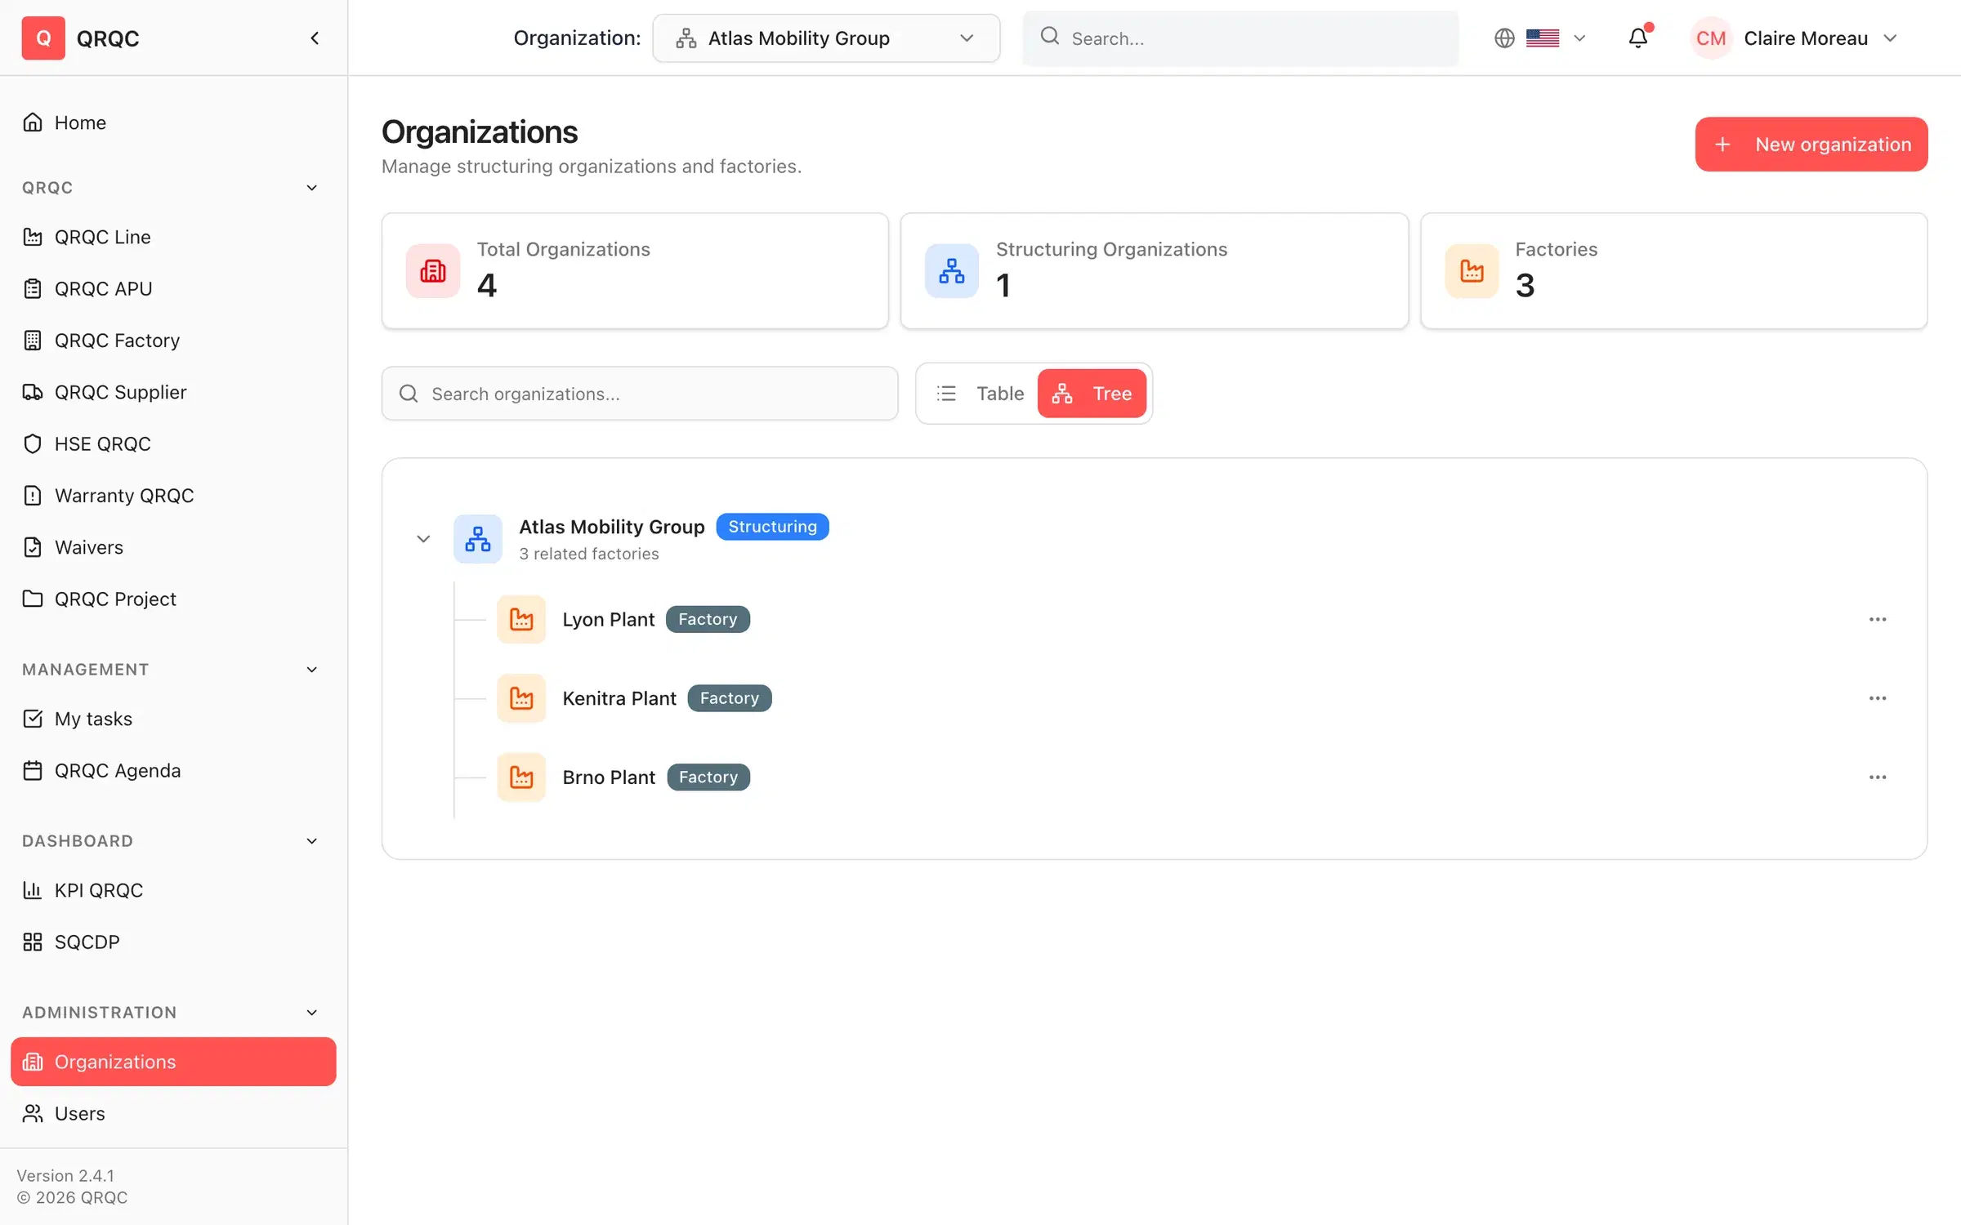Focus the Search organizations field
The width and height of the screenshot is (1961, 1225).
click(640, 394)
